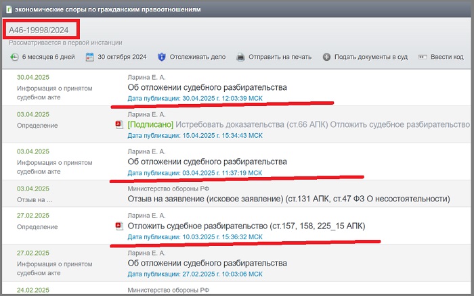The height and width of the screenshot is (296, 474).
Task: Click Отслеживать дело link
Action: pyautogui.click(x=198, y=57)
